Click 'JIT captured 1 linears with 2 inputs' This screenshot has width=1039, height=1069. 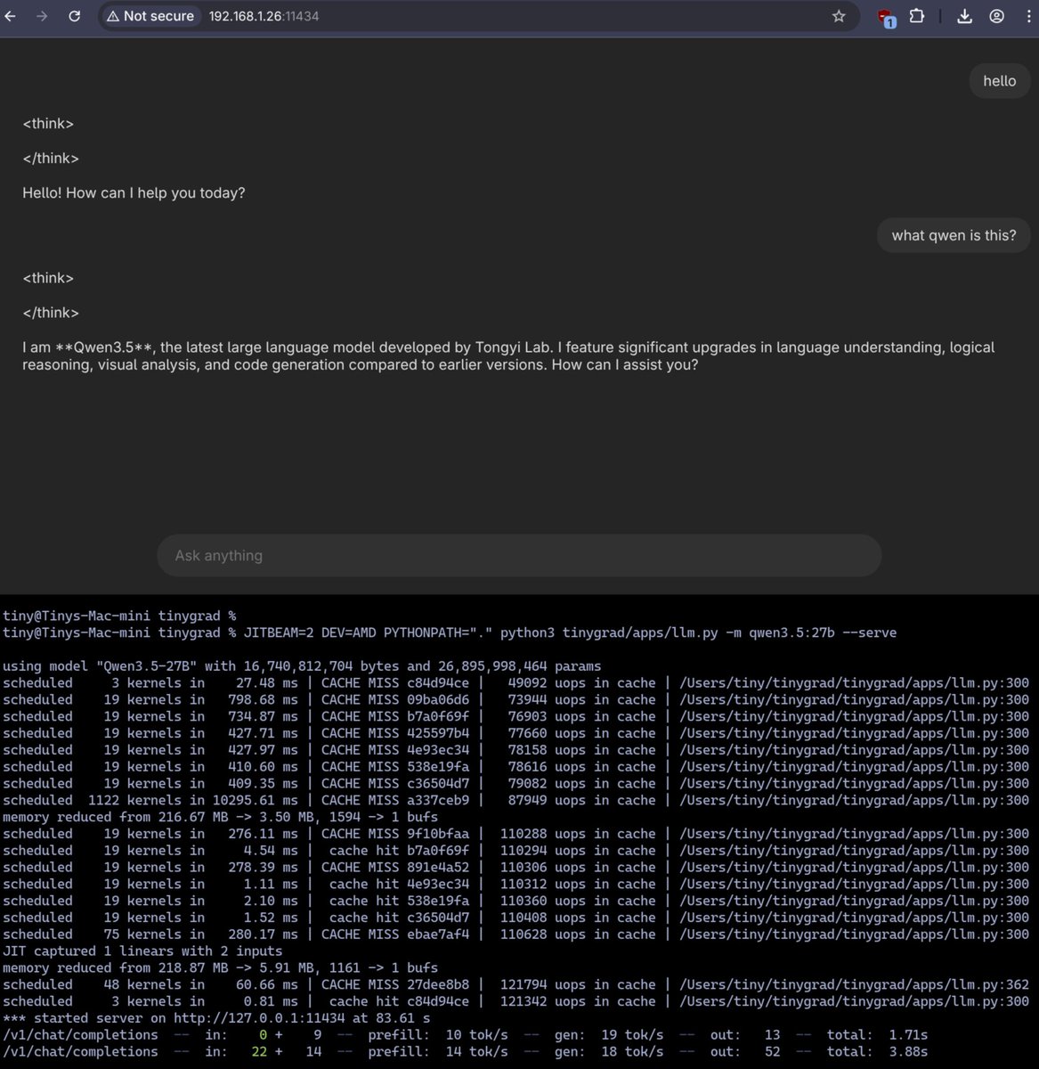coord(142,951)
